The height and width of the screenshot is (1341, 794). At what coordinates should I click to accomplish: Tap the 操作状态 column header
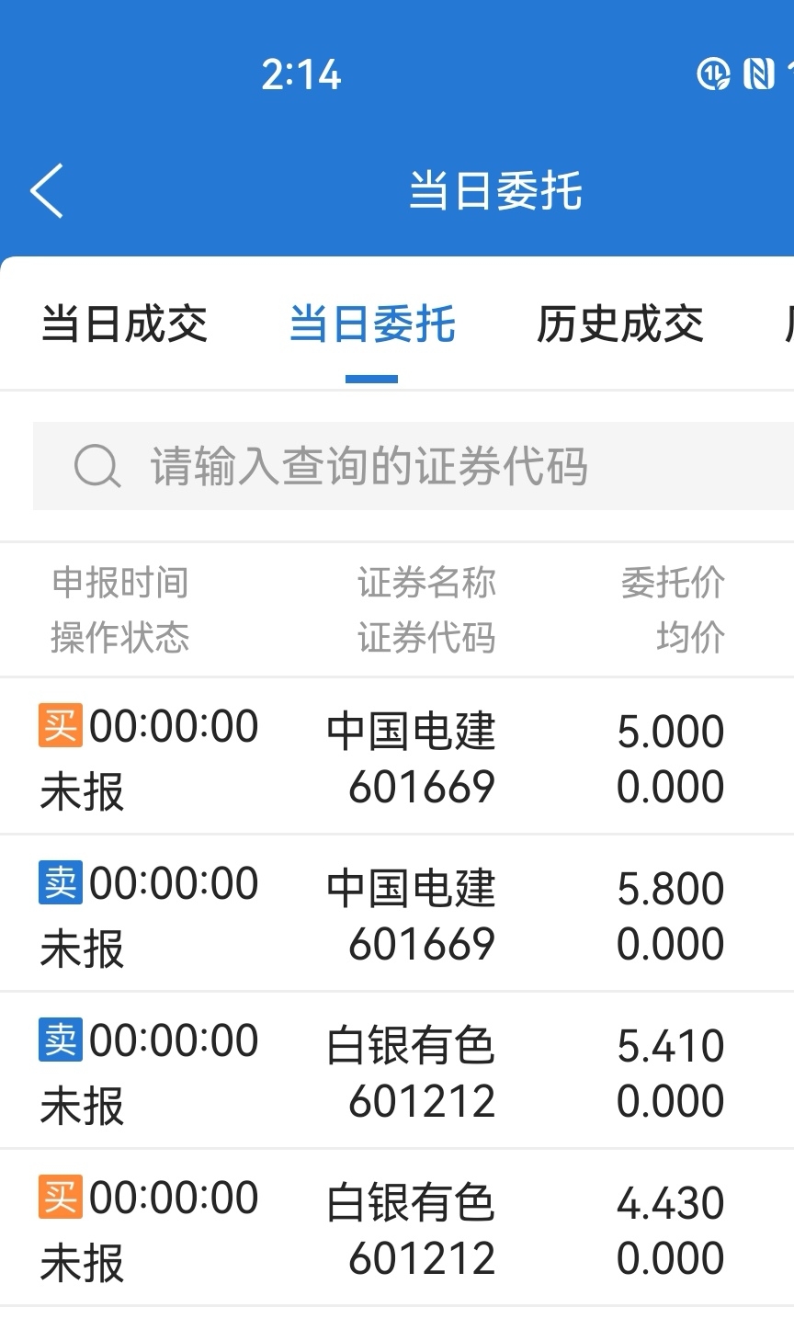(x=120, y=637)
